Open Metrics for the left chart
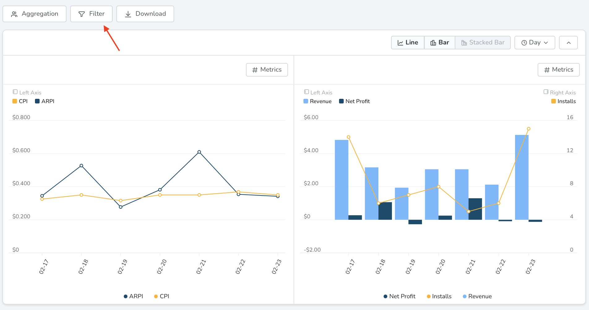Screen dimensions: 589x310 [267, 70]
